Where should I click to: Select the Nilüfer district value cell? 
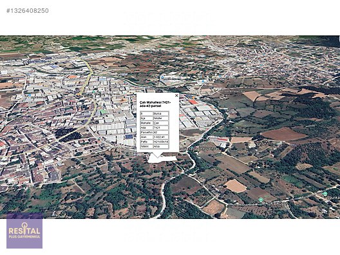pyautogui.click(x=161, y=118)
